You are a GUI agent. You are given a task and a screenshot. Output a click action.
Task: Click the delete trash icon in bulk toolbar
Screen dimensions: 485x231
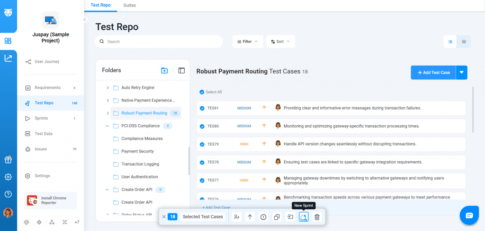click(317, 217)
